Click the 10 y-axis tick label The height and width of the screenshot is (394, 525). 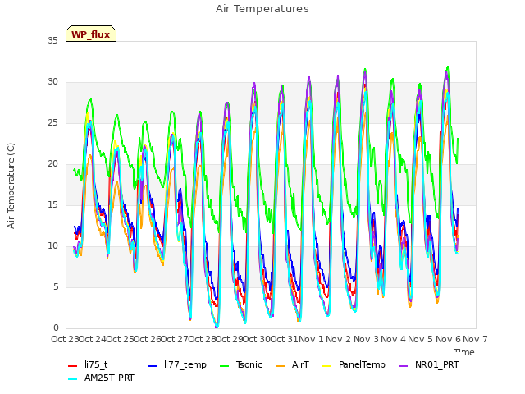52,245
